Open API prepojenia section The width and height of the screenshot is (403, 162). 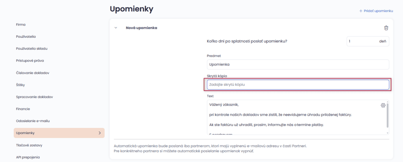[x=28, y=157]
